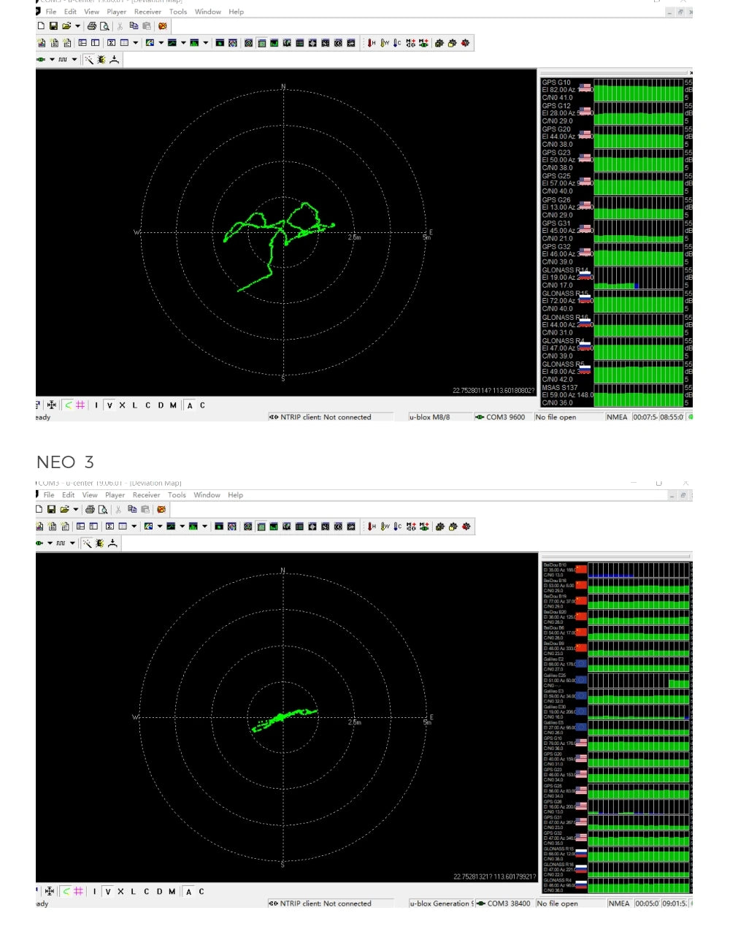Save the current log file
The height and width of the screenshot is (929, 730).
click(53, 26)
